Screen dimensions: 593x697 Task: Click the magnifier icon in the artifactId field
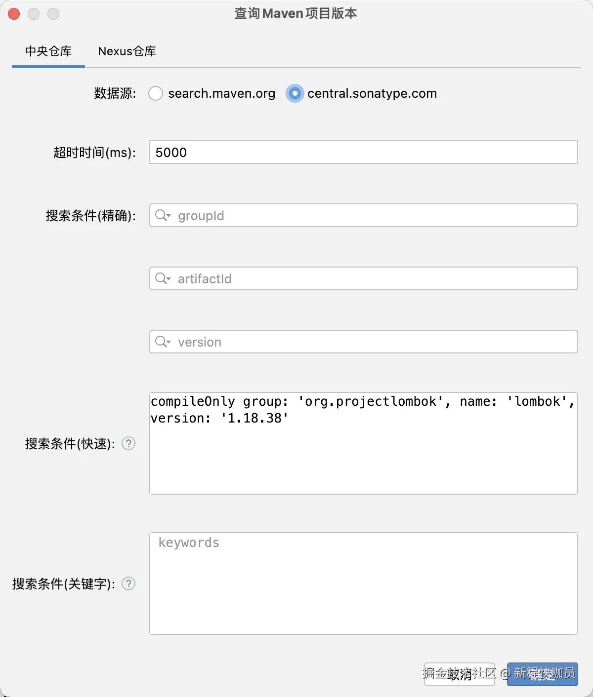click(162, 278)
